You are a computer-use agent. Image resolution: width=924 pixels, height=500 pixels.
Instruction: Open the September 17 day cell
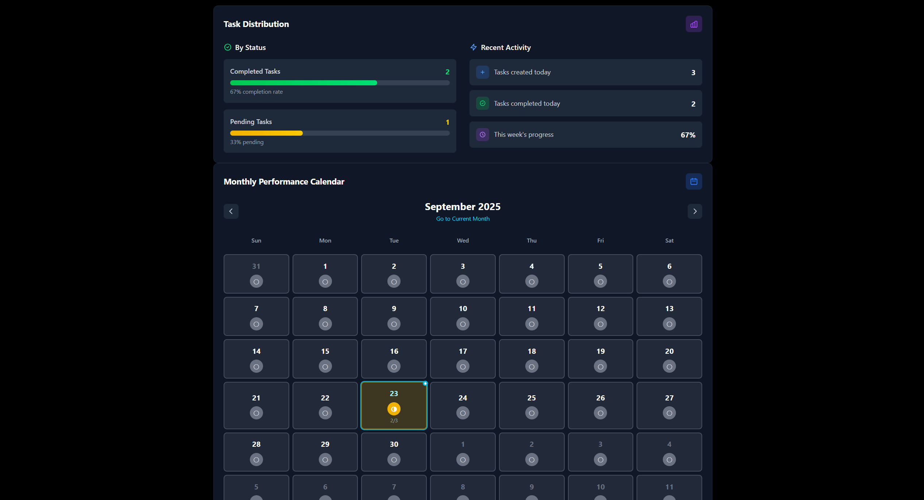pyautogui.click(x=463, y=359)
